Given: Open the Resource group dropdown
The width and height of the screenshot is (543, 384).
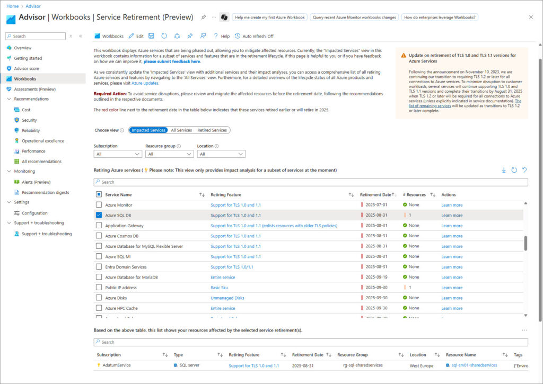Looking at the screenshot, I should [169, 154].
